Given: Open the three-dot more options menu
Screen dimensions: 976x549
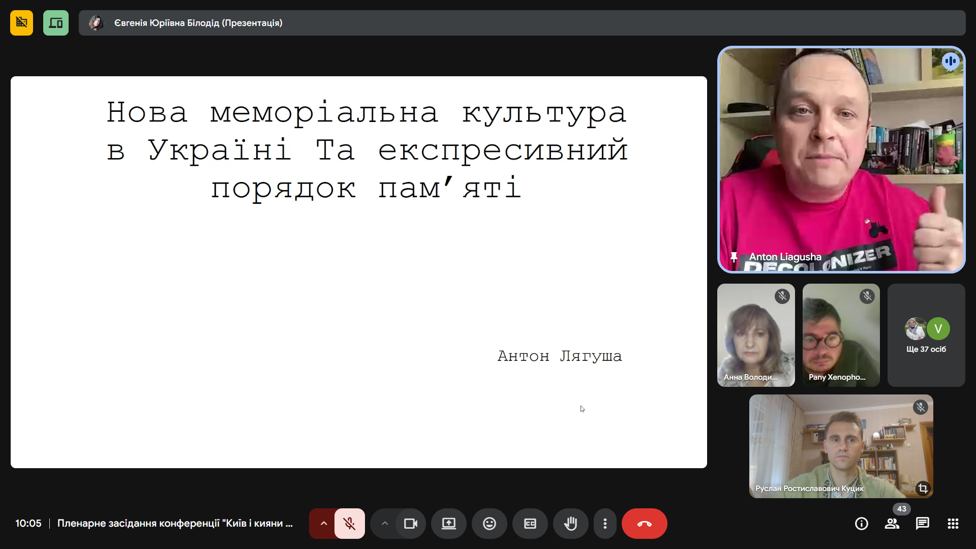Looking at the screenshot, I should (x=605, y=524).
